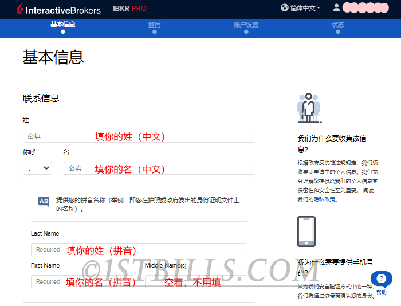
Task: Click the mobile phone illustration icon
Action: coord(306,232)
